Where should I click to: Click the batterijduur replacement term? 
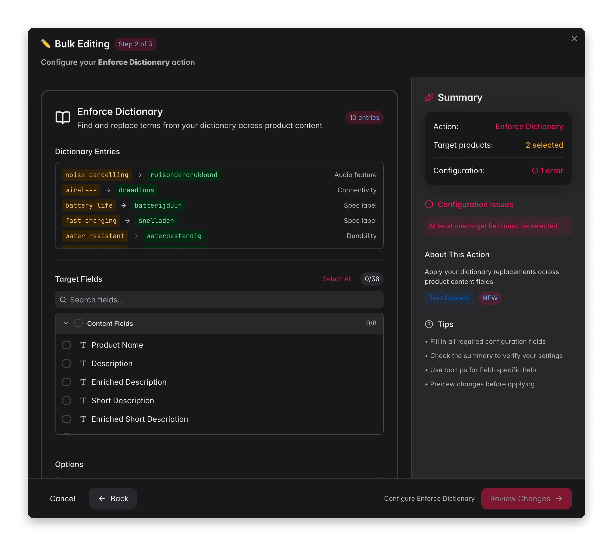[158, 205]
